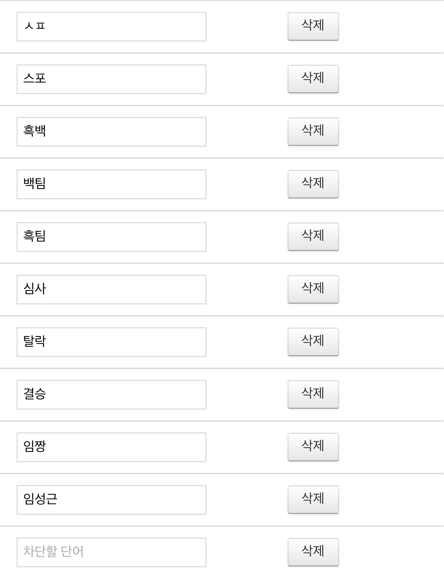444x571 pixels.
Task: Focus the 흑팀 word field
Action: 111,237
